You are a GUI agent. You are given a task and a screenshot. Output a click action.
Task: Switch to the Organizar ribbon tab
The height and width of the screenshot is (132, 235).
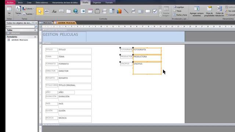(97, 3)
